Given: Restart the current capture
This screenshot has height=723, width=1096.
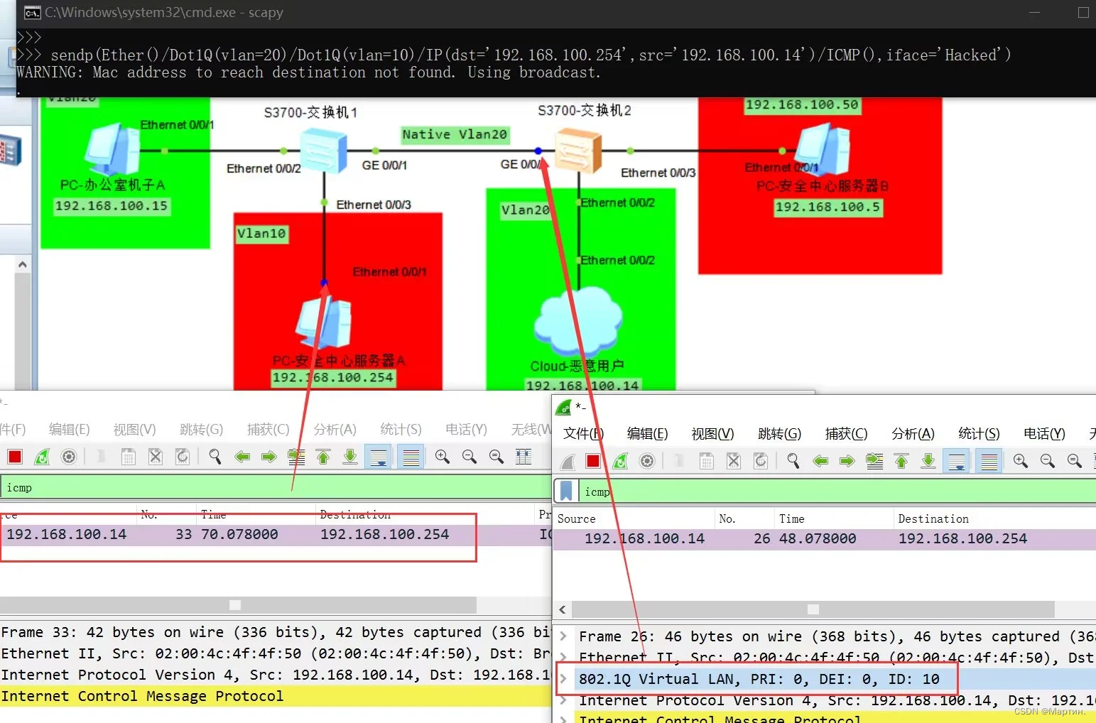Looking at the screenshot, I should point(42,457).
